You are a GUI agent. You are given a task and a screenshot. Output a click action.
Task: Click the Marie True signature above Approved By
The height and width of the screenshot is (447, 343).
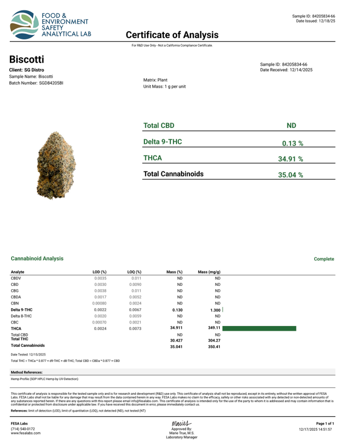click(181, 423)
